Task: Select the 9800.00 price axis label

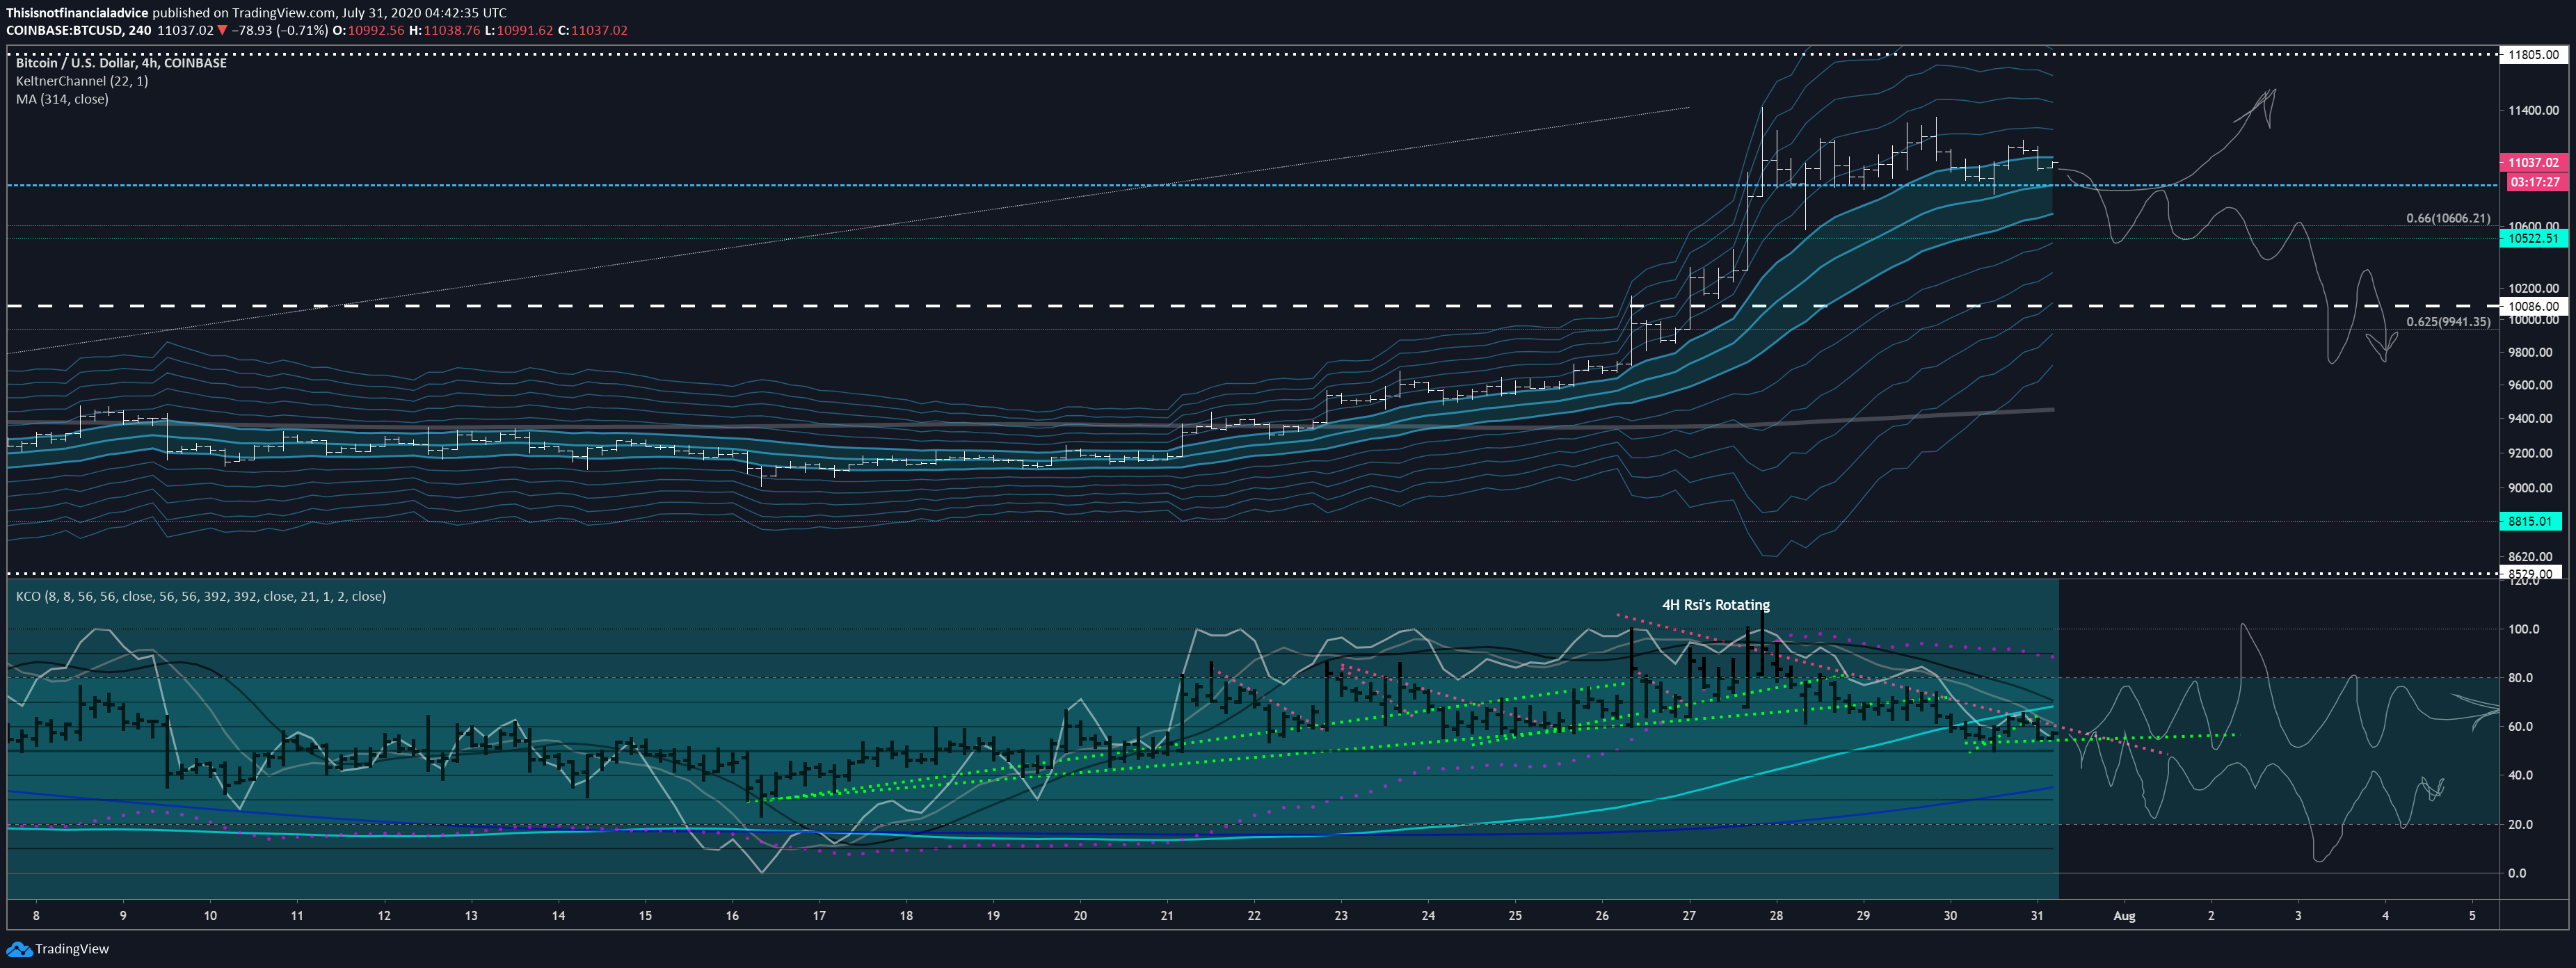Action: [x=2531, y=352]
